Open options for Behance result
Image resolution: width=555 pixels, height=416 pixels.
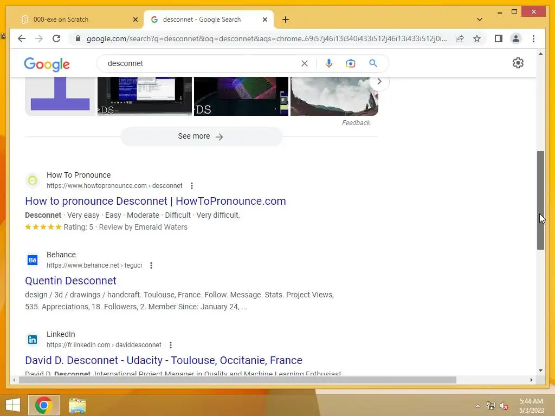coord(151,265)
